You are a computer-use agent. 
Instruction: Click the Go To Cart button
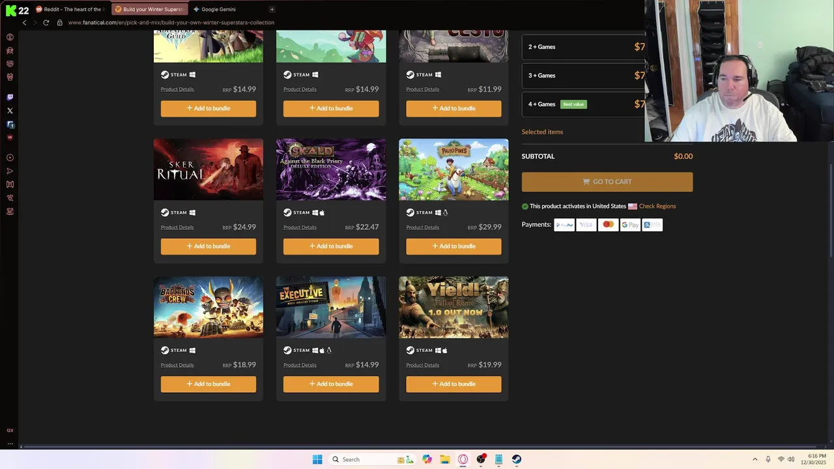pos(607,182)
